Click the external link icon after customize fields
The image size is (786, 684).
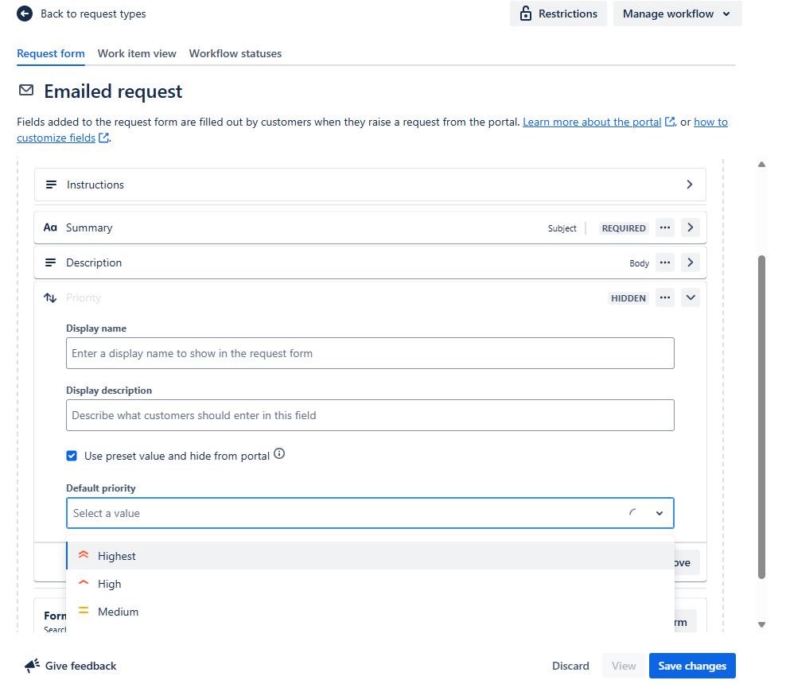point(103,138)
